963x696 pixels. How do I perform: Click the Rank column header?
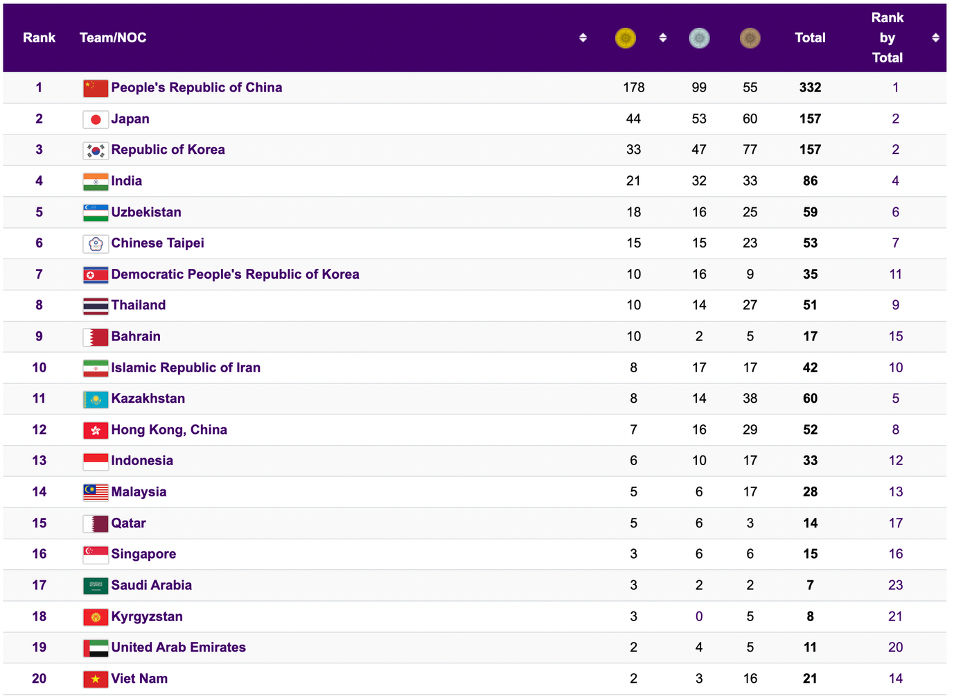point(39,38)
